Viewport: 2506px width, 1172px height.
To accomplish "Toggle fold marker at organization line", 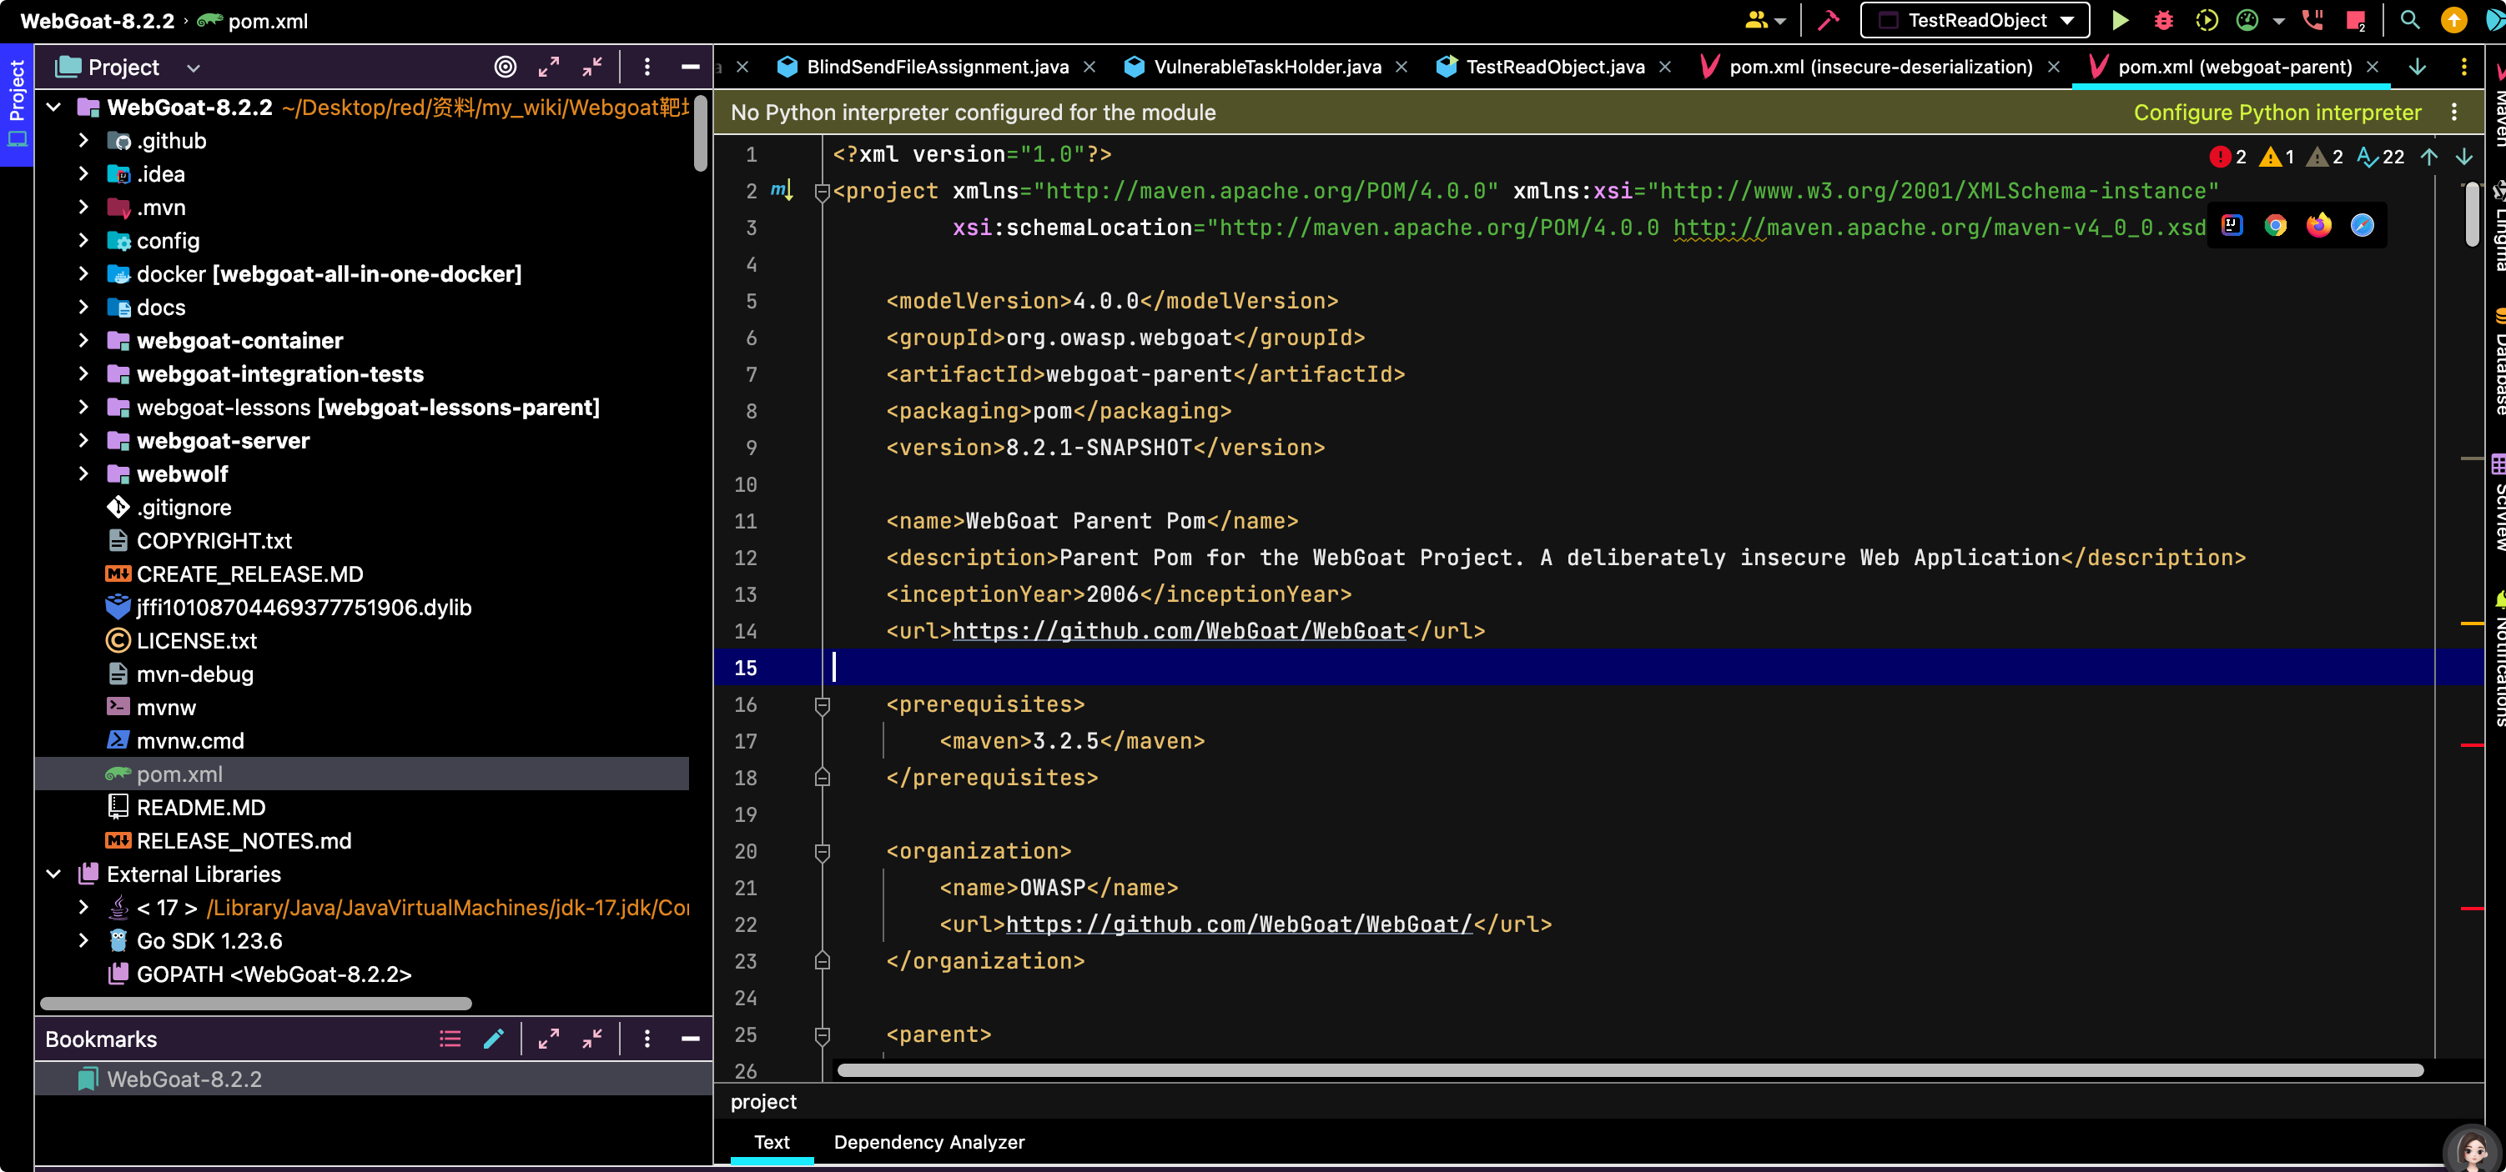I will click(822, 851).
